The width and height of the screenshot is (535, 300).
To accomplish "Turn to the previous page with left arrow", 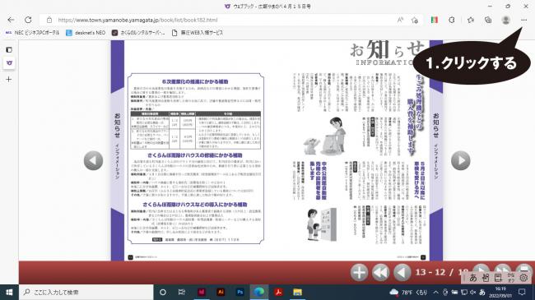I will [93, 160].
